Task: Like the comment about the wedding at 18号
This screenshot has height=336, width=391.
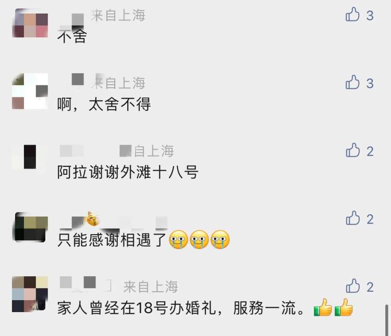Action: (x=352, y=286)
